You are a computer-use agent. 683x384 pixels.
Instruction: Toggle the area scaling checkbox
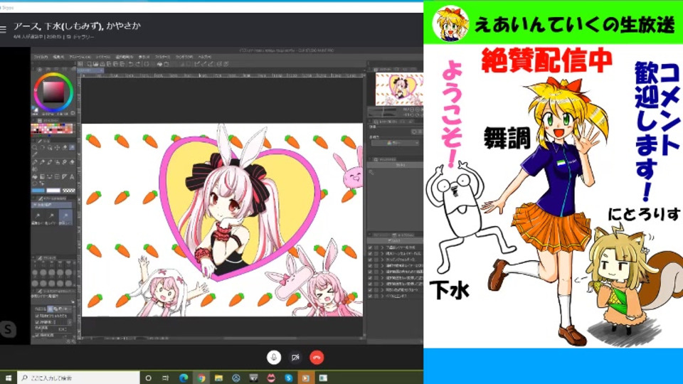pos(36,335)
